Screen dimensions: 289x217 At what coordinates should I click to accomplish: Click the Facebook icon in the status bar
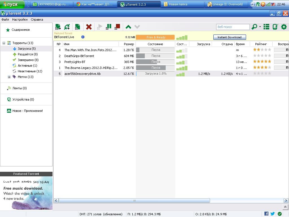tap(266, 214)
